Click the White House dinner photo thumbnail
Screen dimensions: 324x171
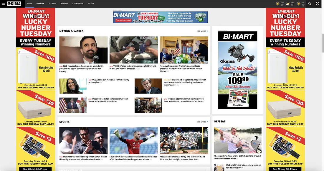coord(184,50)
